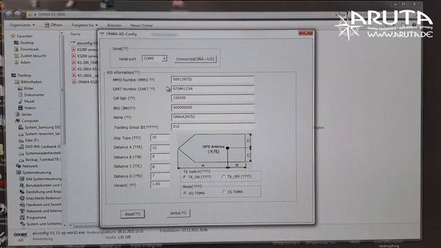441x248 pixels.
Task: Click the Distance C value field
Action: [x=160, y=167]
